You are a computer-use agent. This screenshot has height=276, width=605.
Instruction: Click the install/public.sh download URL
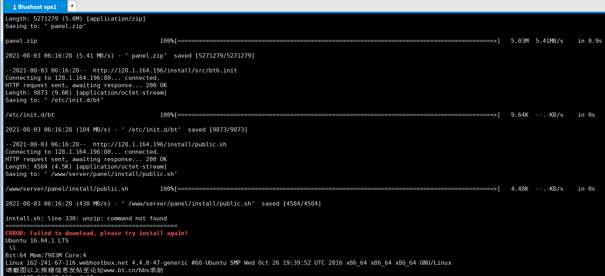pos(160,144)
